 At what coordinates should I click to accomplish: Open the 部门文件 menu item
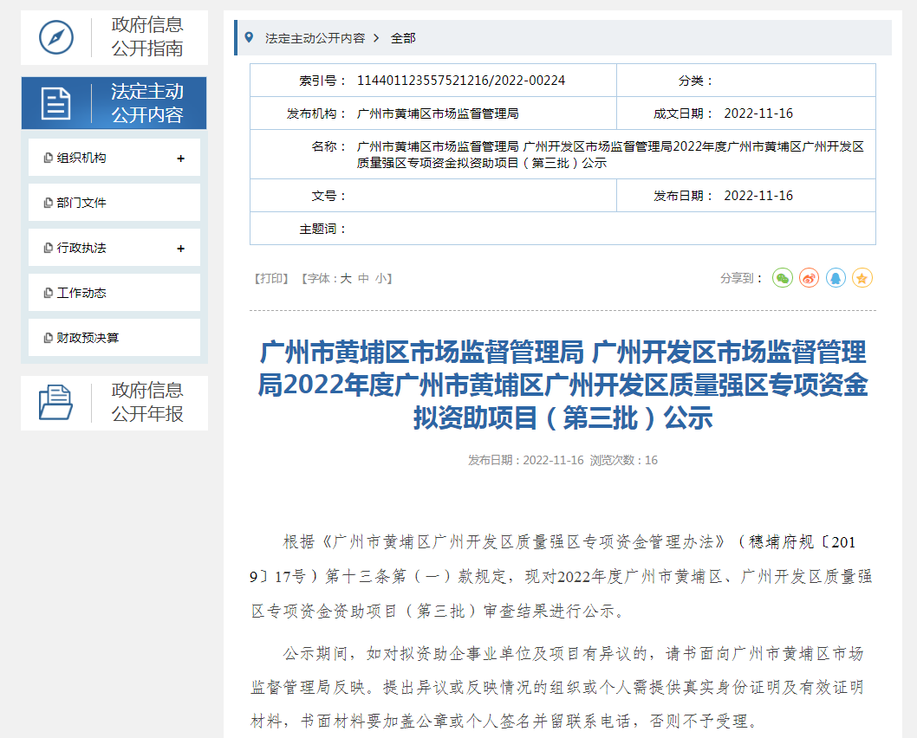81,203
